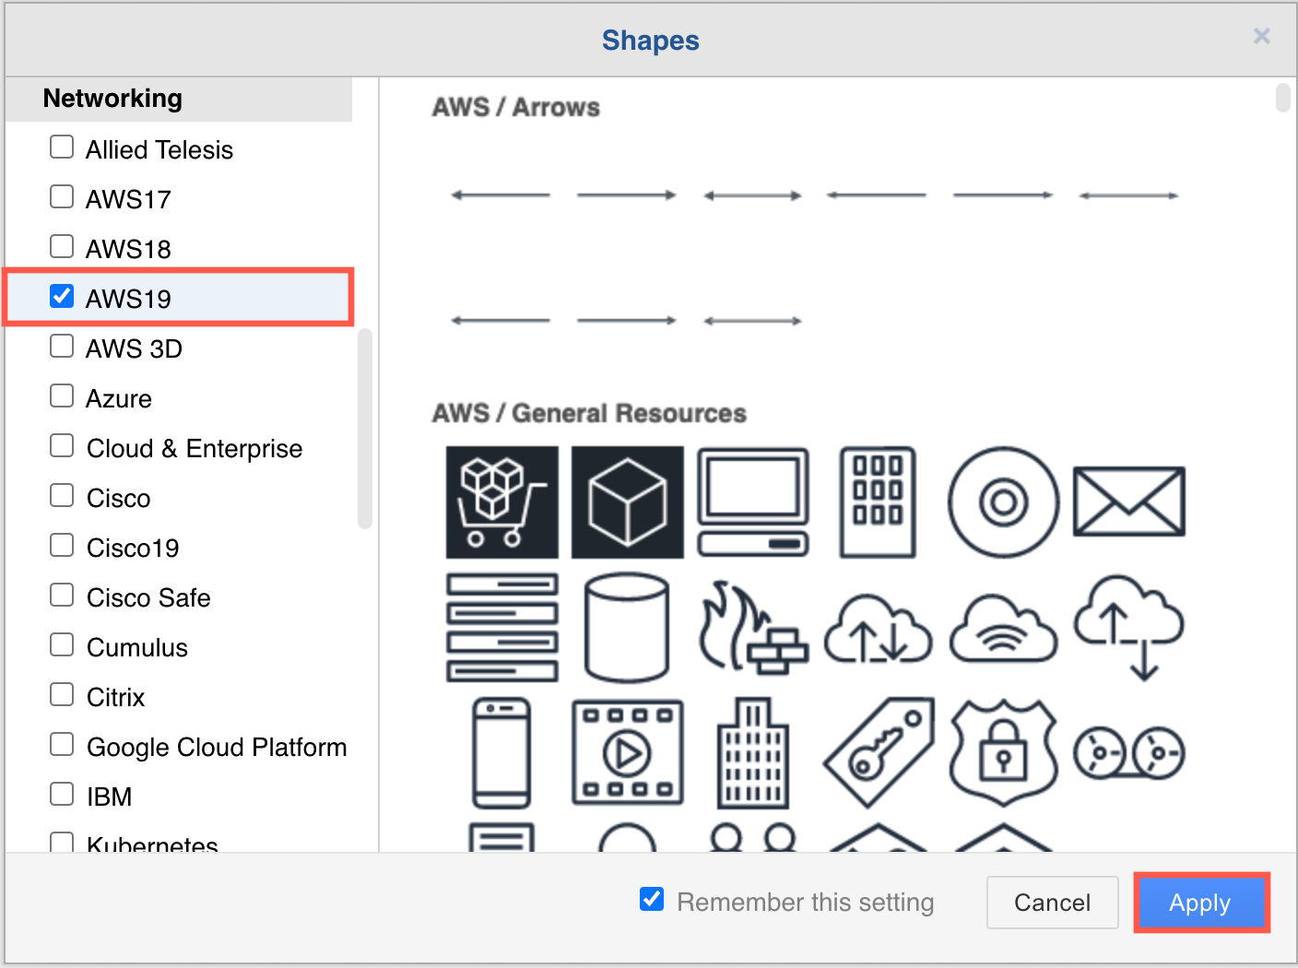The width and height of the screenshot is (1298, 968).
Task: Click the shape list scrollbar
Action: click(x=364, y=429)
